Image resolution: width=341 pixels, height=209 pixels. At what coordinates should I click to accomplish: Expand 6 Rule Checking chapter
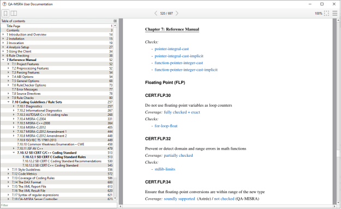3,56
